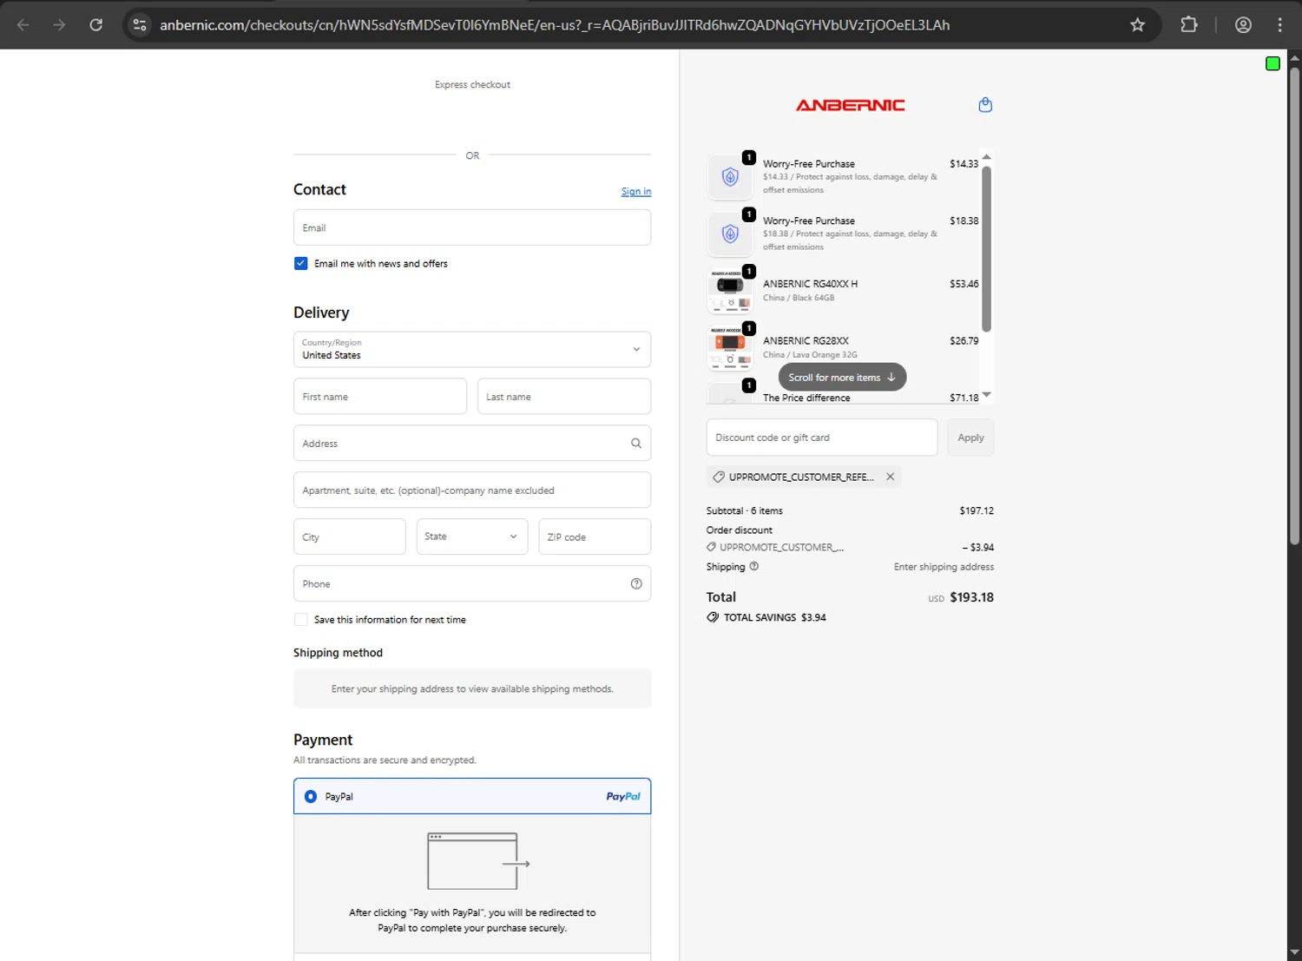Screen dimensions: 1302x961
Task: Focus the City input field
Action: click(349, 537)
